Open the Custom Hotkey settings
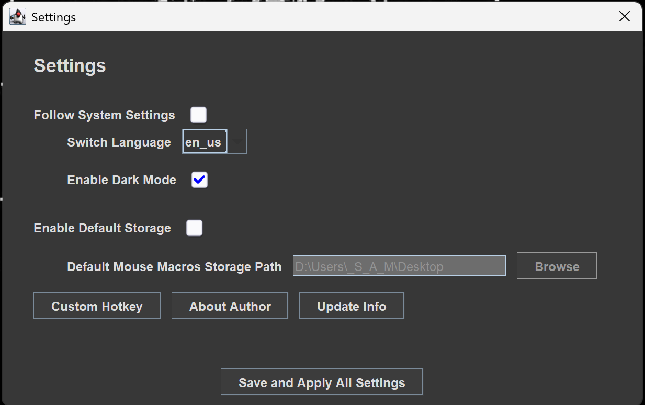The height and width of the screenshot is (405, 645). [x=96, y=305]
